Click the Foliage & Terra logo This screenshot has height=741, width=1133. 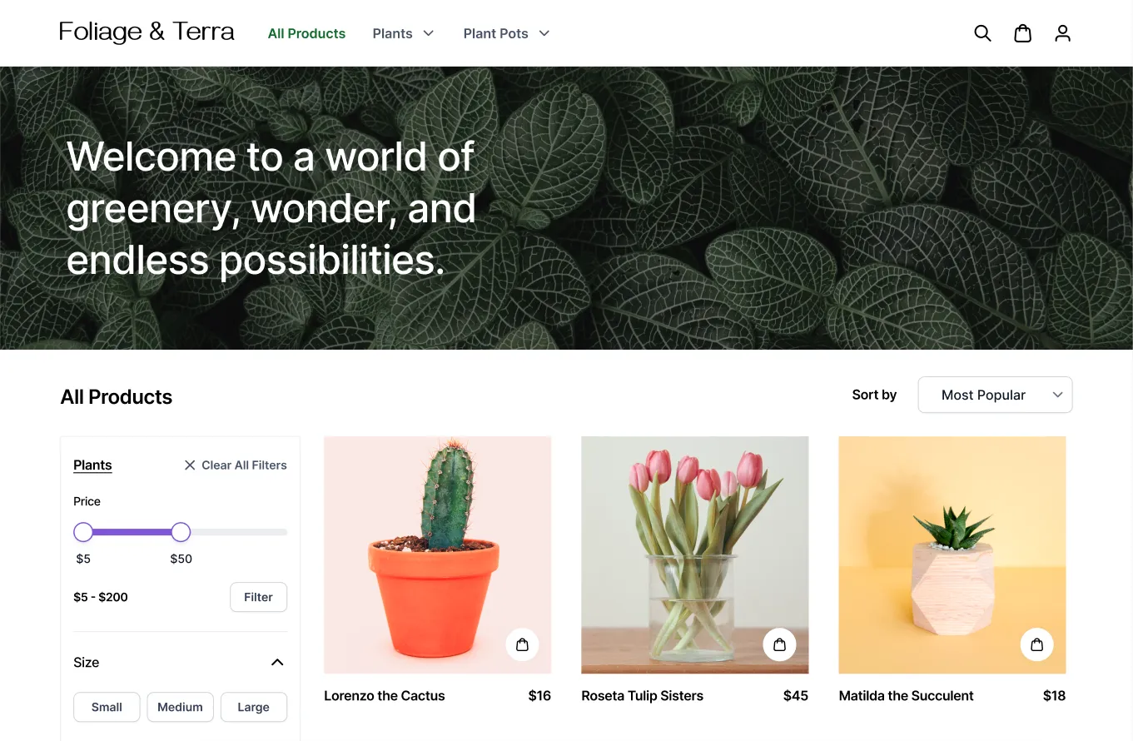point(146,32)
